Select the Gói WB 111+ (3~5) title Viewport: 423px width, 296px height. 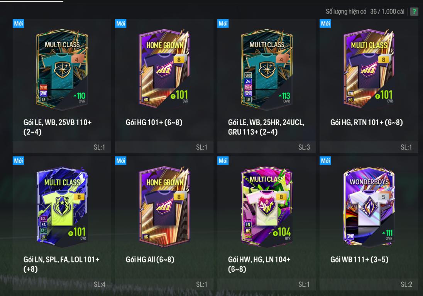click(359, 259)
